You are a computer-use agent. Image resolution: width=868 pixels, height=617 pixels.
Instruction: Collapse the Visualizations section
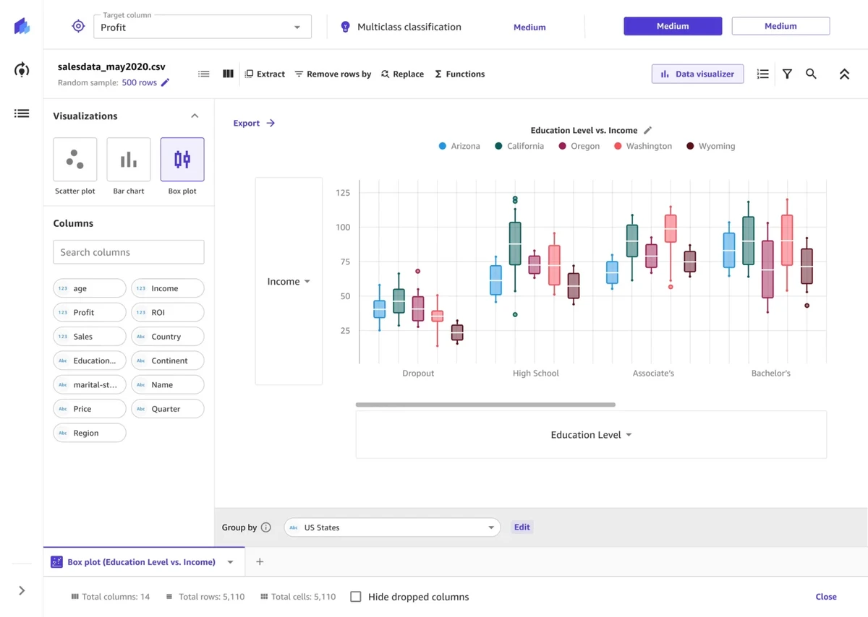(195, 116)
